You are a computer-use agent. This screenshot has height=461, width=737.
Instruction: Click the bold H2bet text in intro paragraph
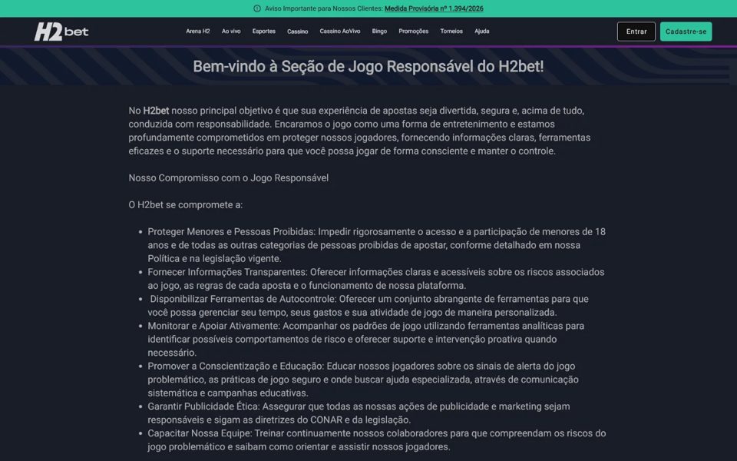156,111
